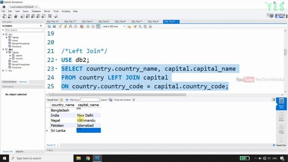Click the Filter Rows input field
The width and height of the screenshot is (288, 162).
tap(90, 100)
